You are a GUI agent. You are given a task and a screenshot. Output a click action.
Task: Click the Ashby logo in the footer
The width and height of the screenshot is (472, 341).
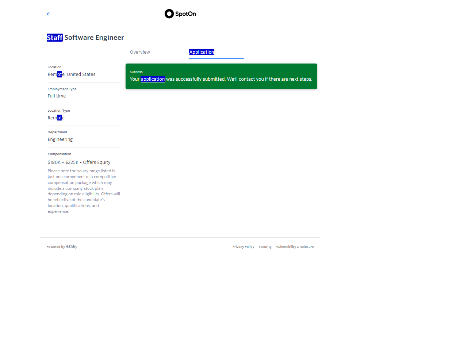click(72, 246)
